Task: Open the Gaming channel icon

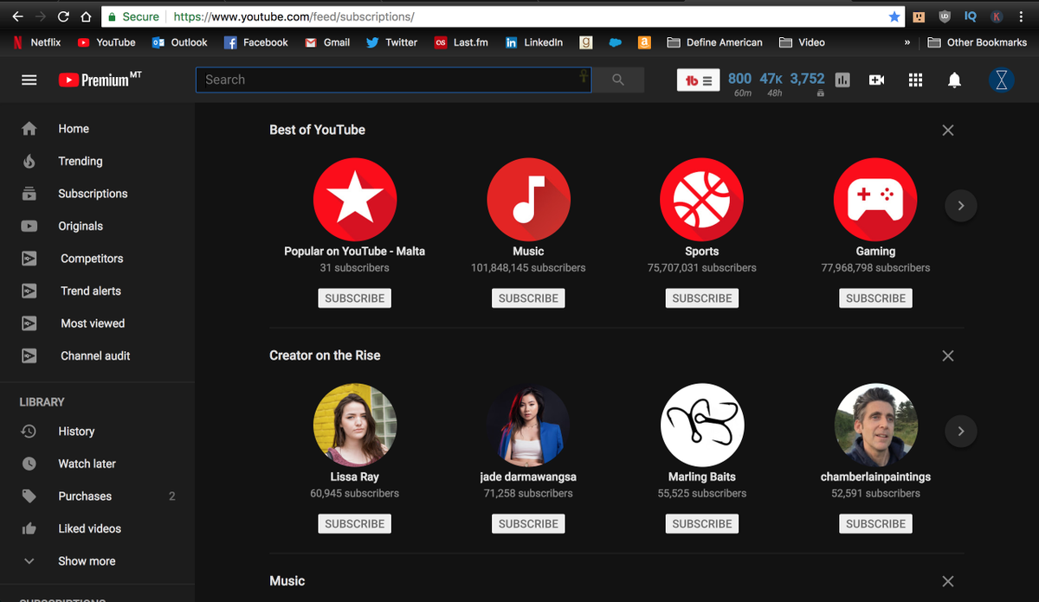Action: pos(875,199)
